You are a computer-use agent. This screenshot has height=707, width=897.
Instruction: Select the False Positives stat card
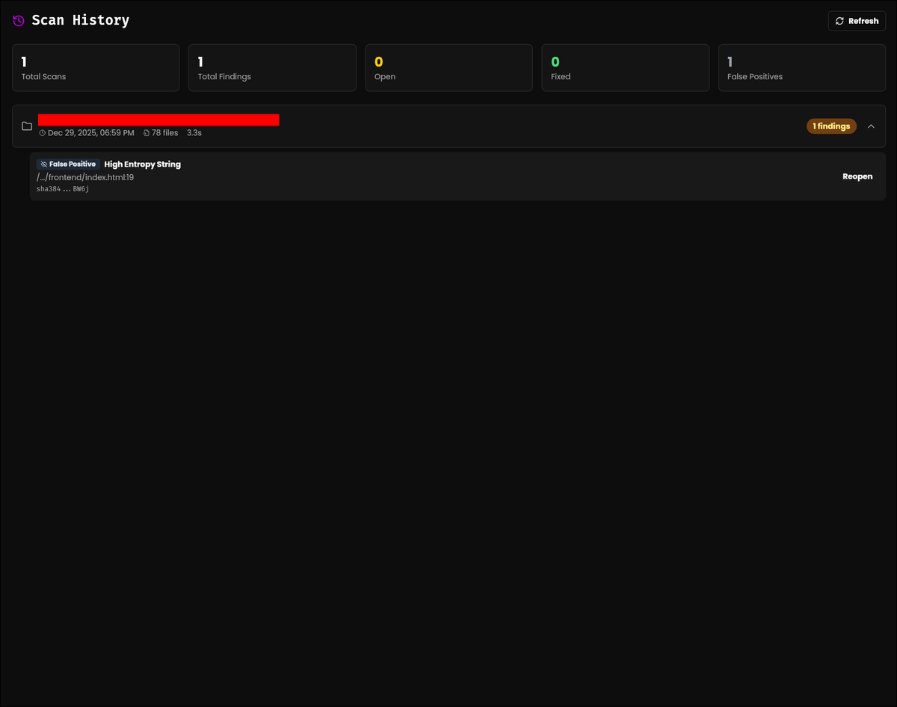tap(801, 68)
